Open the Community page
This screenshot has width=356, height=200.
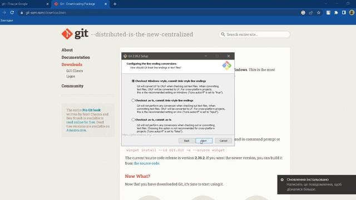(72, 86)
